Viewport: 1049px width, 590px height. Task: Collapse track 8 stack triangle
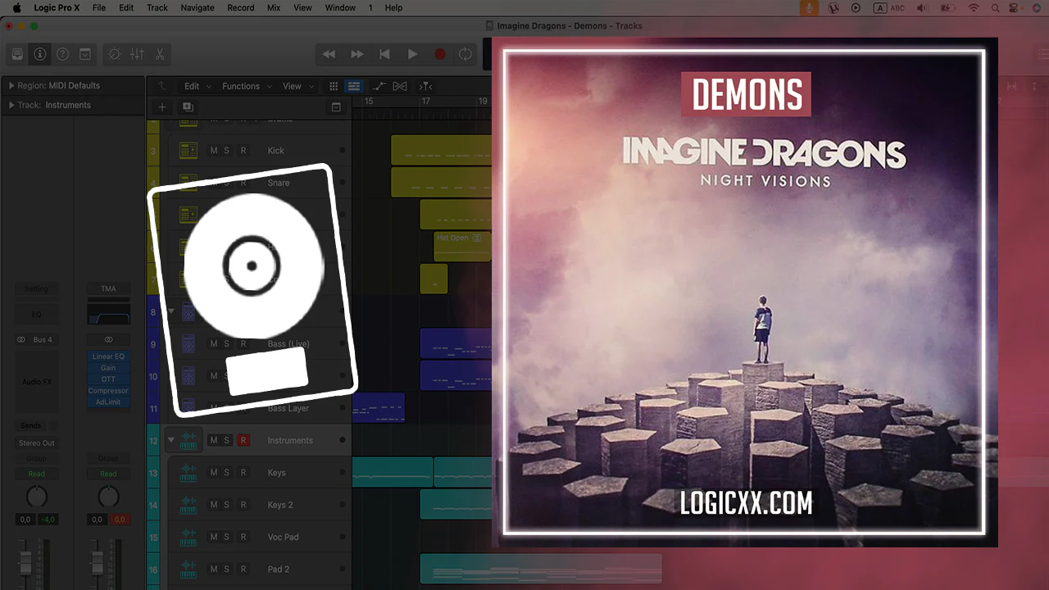tap(171, 311)
